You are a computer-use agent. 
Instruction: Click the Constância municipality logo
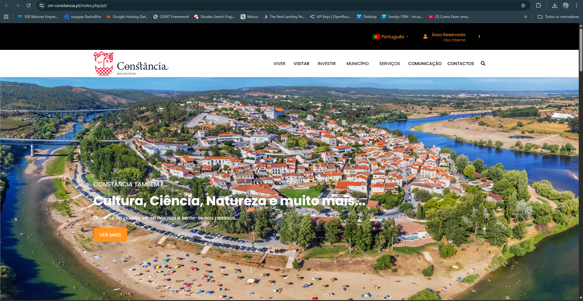point(131,64)
